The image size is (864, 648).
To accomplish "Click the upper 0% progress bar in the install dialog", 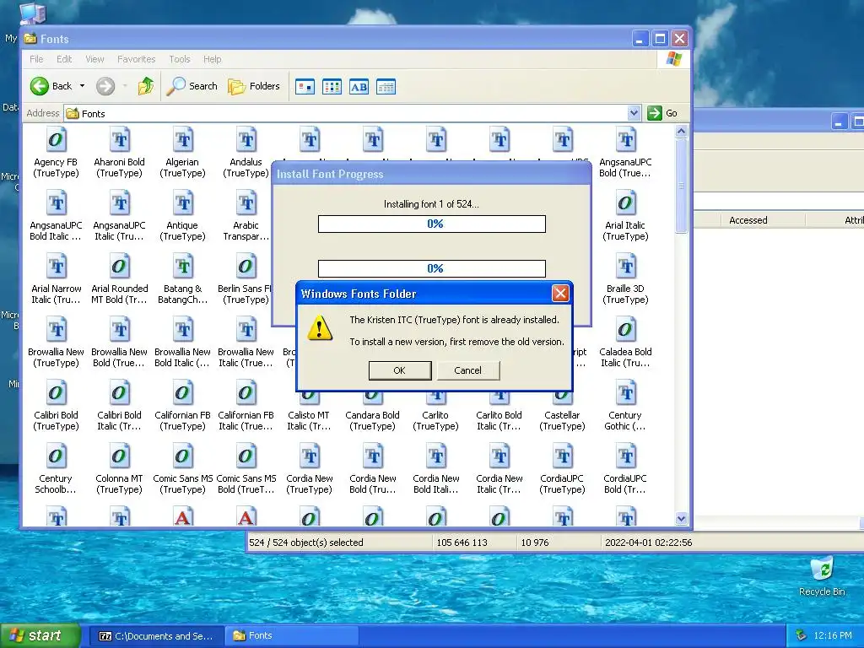I will [432, 224].
